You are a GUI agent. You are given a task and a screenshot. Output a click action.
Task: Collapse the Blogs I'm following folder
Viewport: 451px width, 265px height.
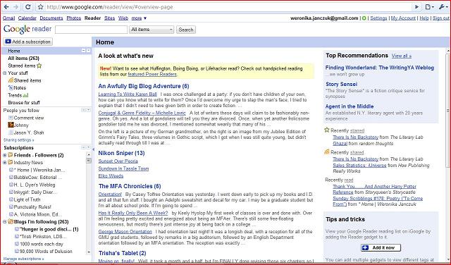[x=5, y=222]
